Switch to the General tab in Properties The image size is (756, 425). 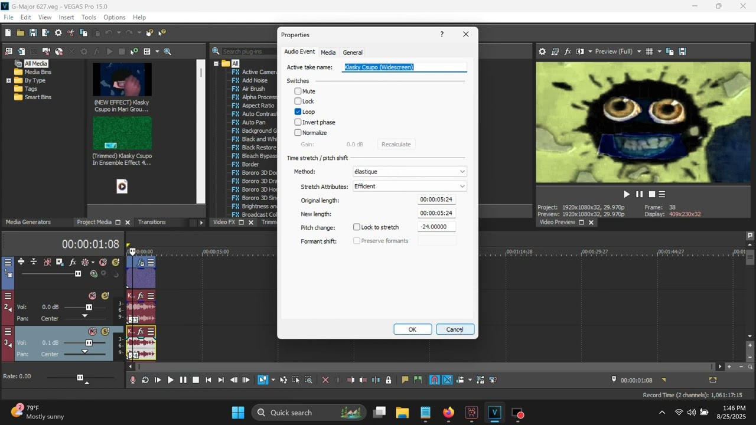pyautogui.click(x=353, y=53)
